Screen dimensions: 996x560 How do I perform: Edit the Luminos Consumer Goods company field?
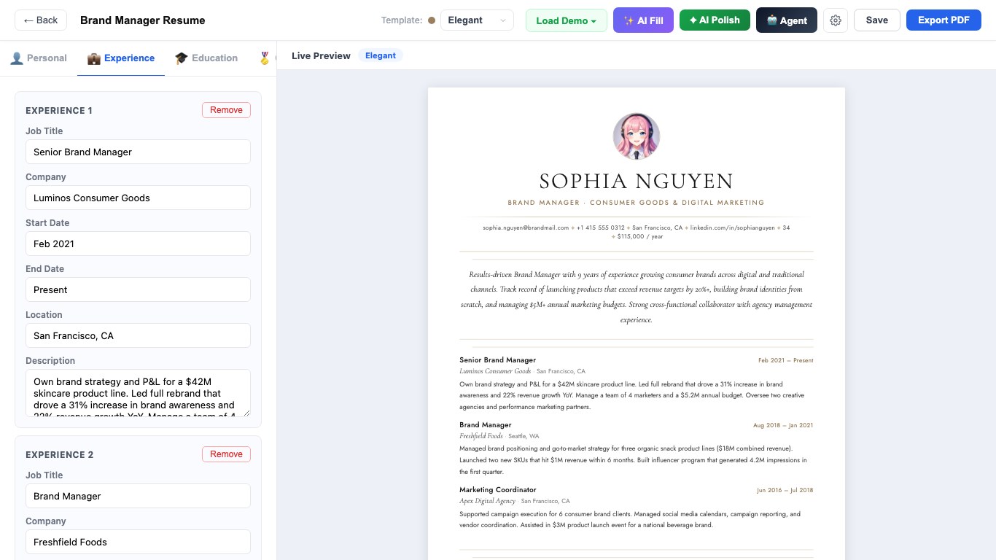(138, 198)
